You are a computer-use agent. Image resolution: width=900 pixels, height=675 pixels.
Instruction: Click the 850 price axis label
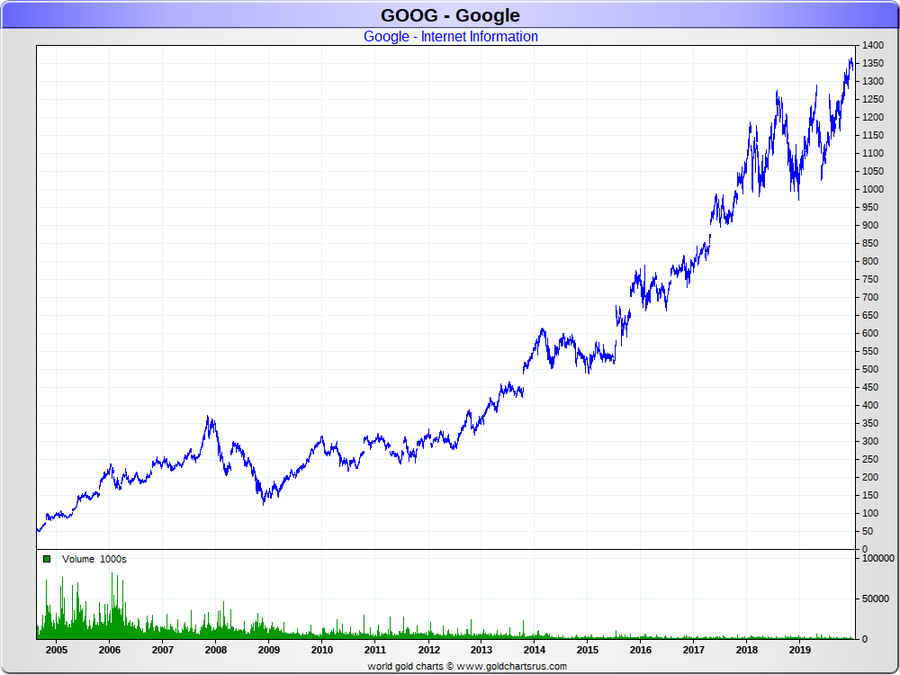[870, 243]
